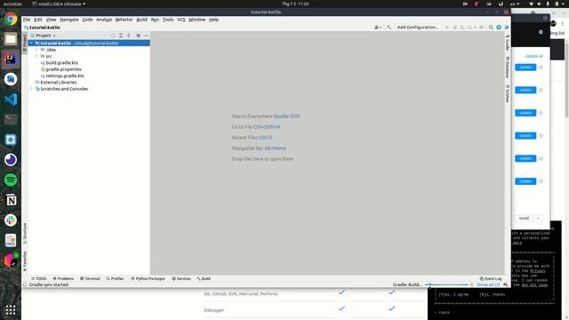The image size is (569, 320).
Task: Click the Gradle build progress bar
Action: tap(446, 284)
